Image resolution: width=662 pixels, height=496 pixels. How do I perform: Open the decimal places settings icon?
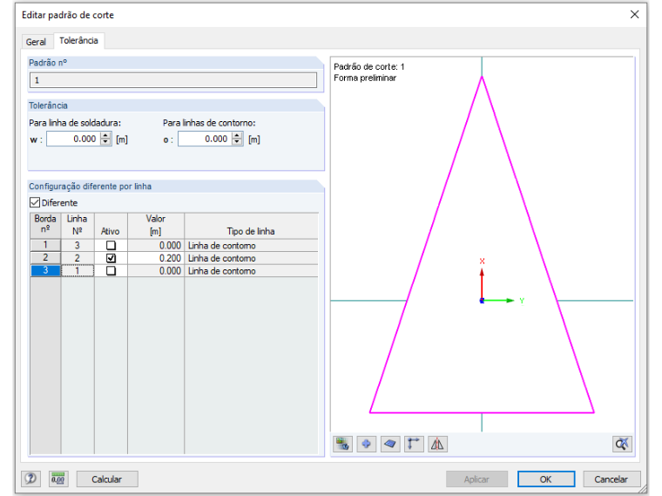pyautogui.click(x=58, y=479)
